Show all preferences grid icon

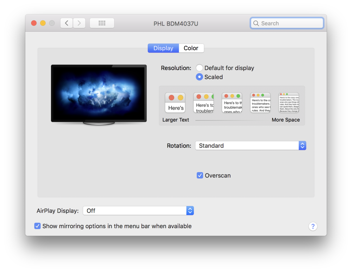pyautogui.click(x=102, y=23)
